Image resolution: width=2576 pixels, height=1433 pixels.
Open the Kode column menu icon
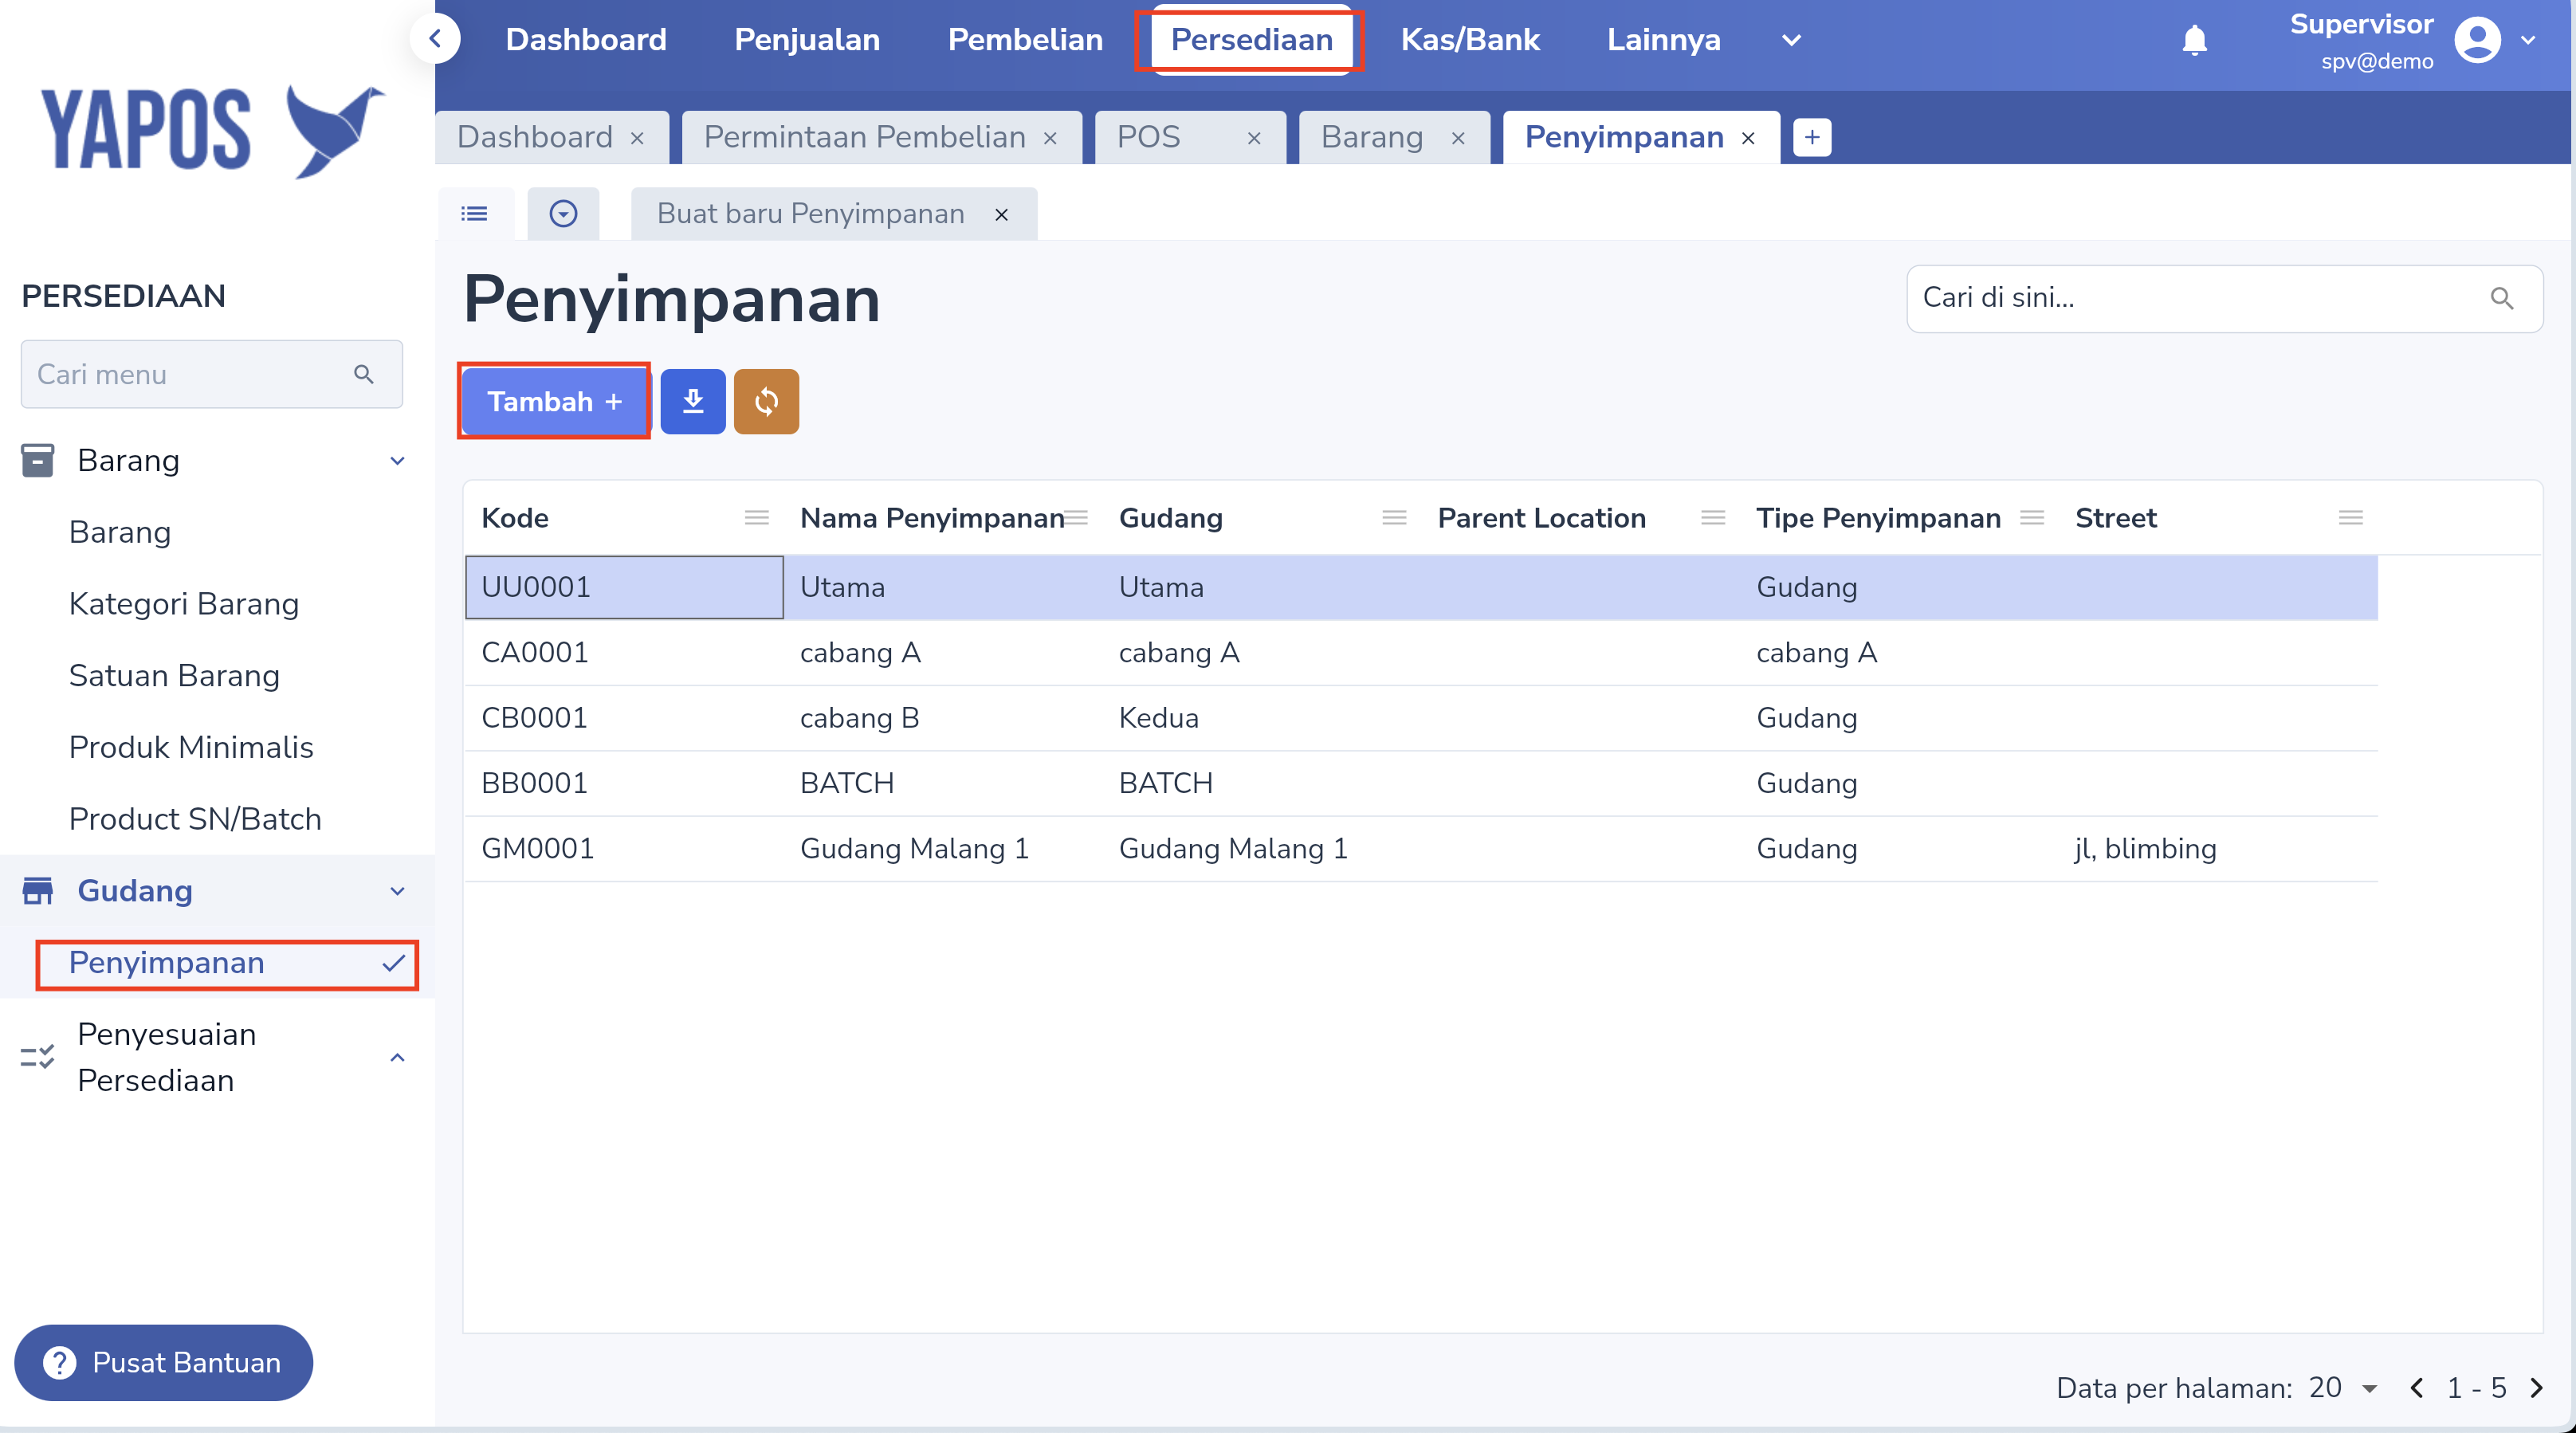pos(756,517)
